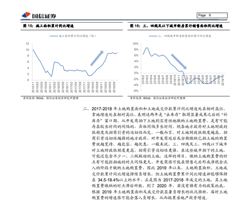Click the 2017/11 date label on Figure 15

coord(84,87)
